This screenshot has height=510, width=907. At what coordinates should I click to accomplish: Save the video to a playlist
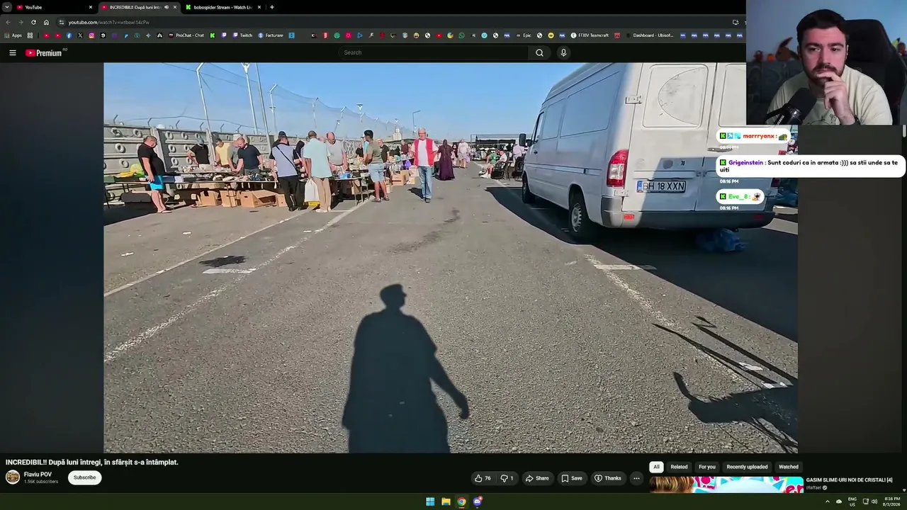[572, 478]
